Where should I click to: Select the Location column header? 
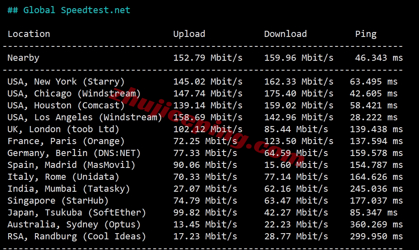tap(29, 34)
